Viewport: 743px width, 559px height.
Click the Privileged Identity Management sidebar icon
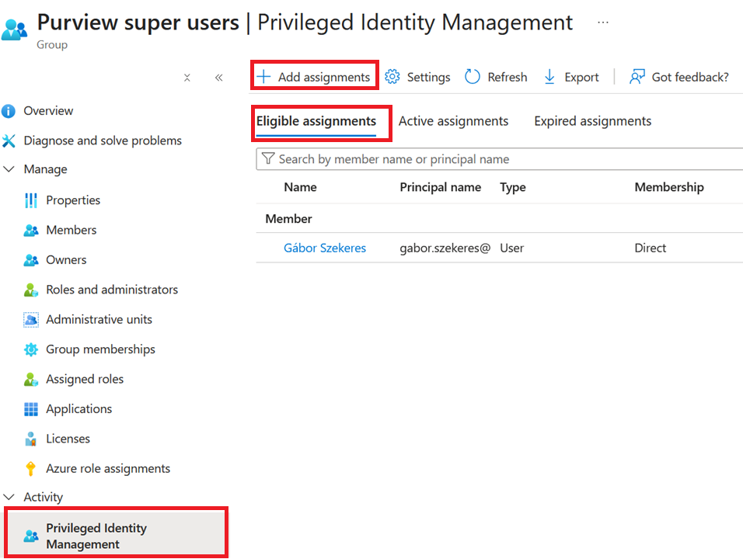tap(31, 536)
